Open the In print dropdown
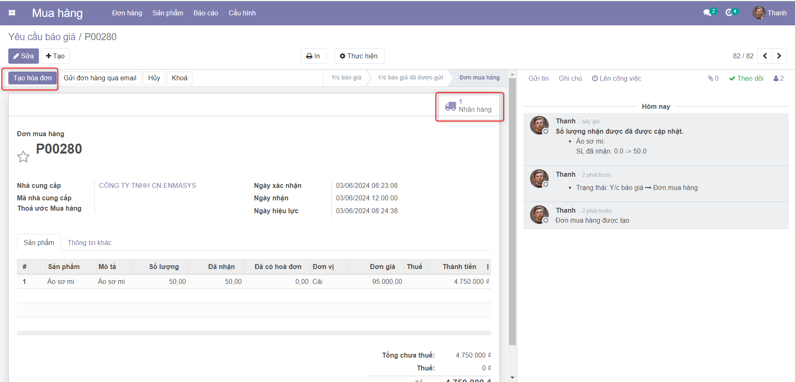This screenshot has height=382, width=795. point(313,56)
